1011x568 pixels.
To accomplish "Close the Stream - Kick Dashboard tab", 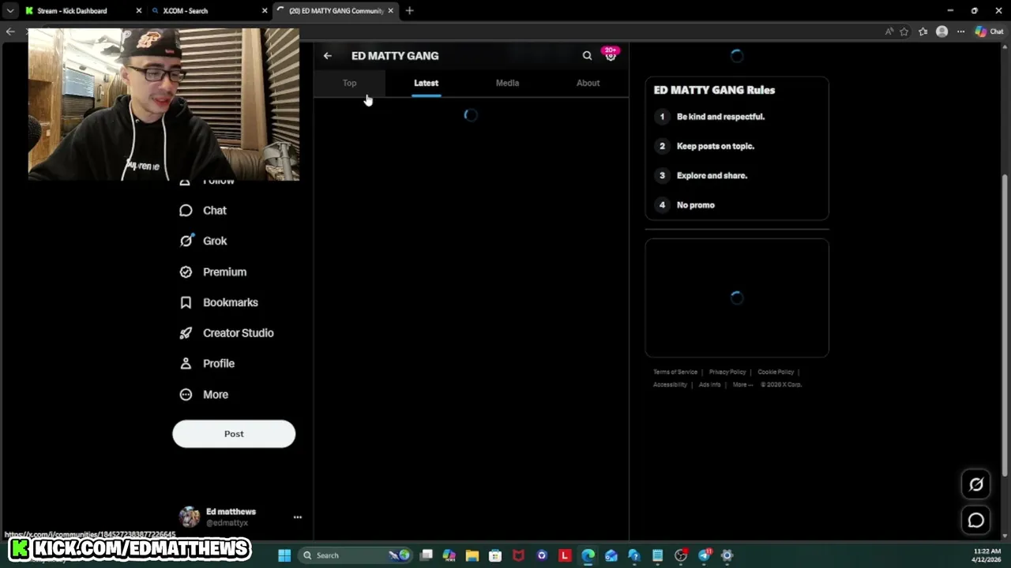I will [139, 11].
